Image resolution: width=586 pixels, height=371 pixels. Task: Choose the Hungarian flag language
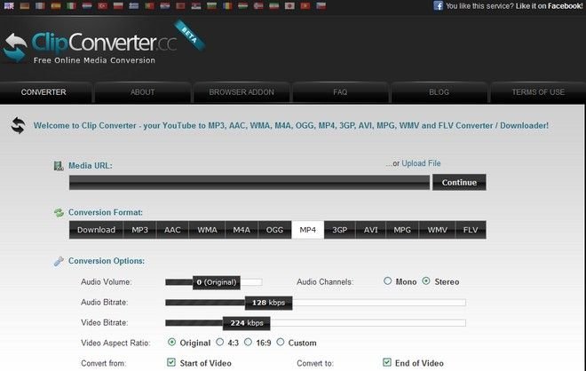click(243, 5)
